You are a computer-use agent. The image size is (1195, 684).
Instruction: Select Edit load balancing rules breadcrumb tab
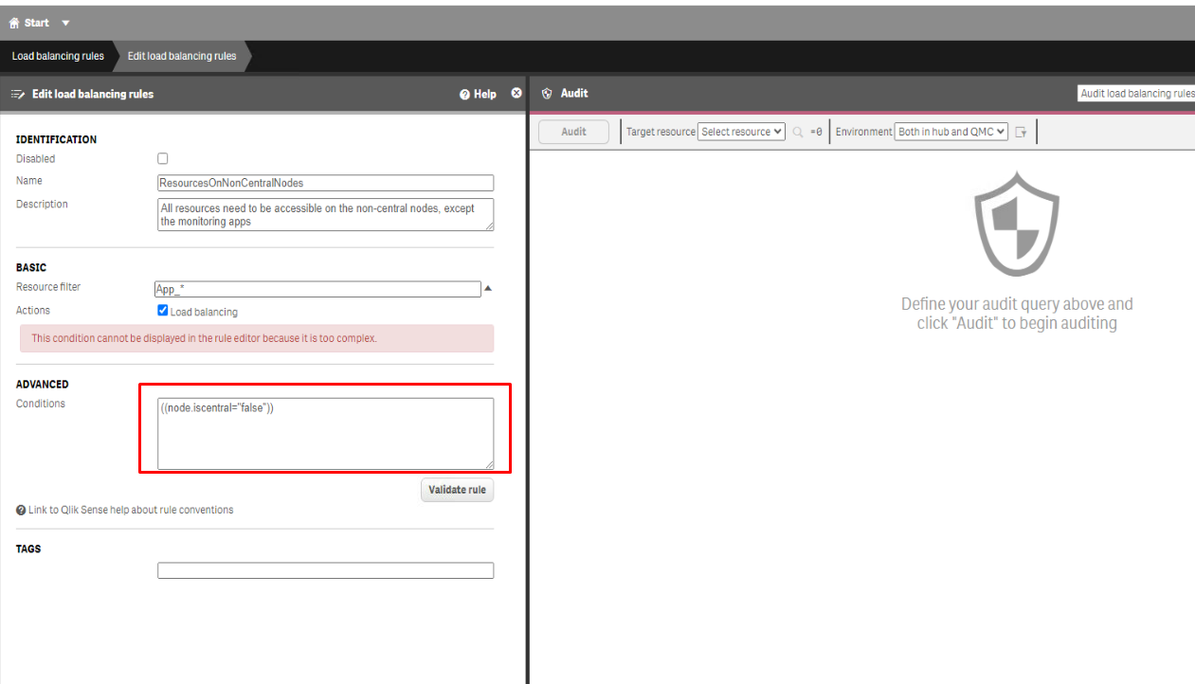coord(182,56)
